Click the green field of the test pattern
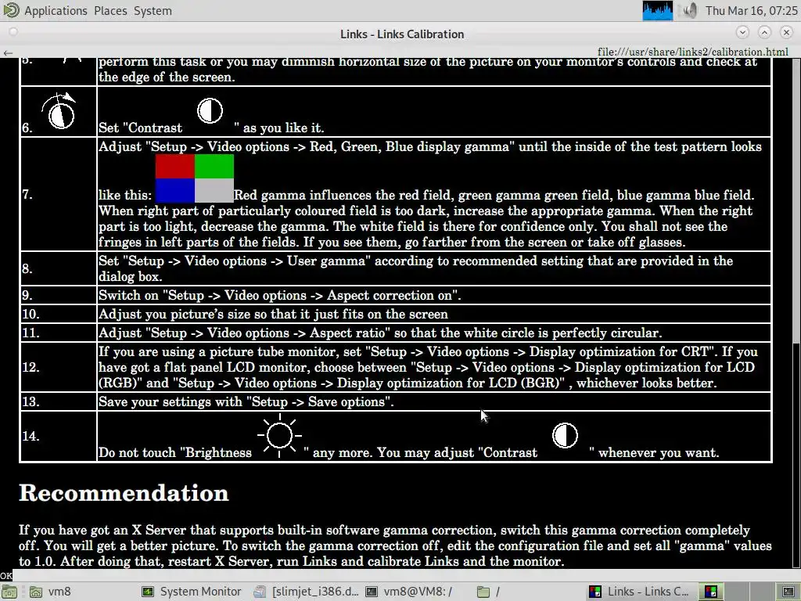The height and width of the screenshot is (601, 801). (214, 166)
